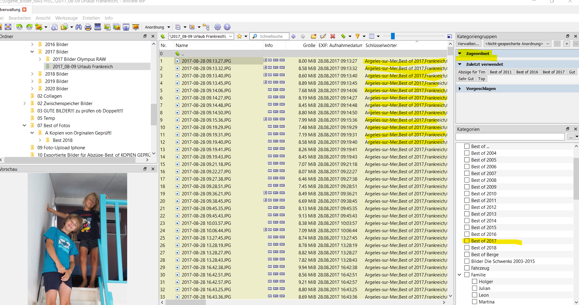Click the binoculars search icon
The height and width of the screenshot is (305, 579).
[x=79, y=27]
